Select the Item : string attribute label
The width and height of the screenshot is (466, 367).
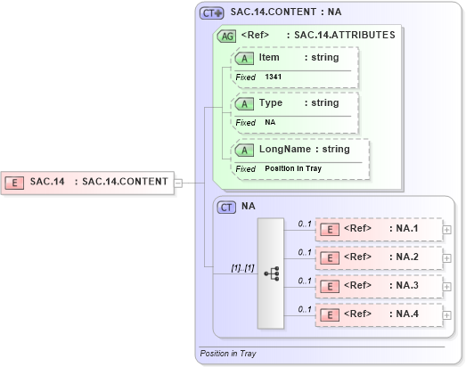point(298,57)
